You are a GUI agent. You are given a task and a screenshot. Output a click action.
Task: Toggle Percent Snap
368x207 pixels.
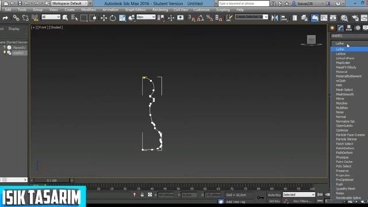tap(209, 18)
